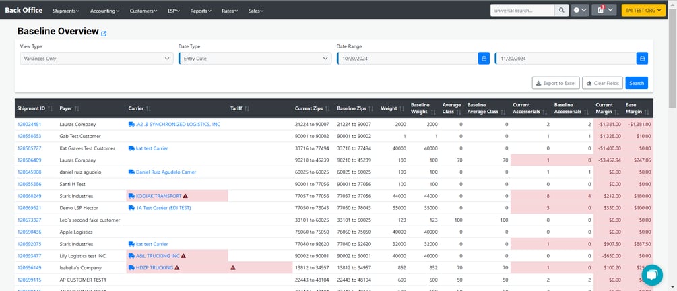The height and width of the screenshot is (291, 677).
Task: Go to Back Office home
Action: (24, 10)
